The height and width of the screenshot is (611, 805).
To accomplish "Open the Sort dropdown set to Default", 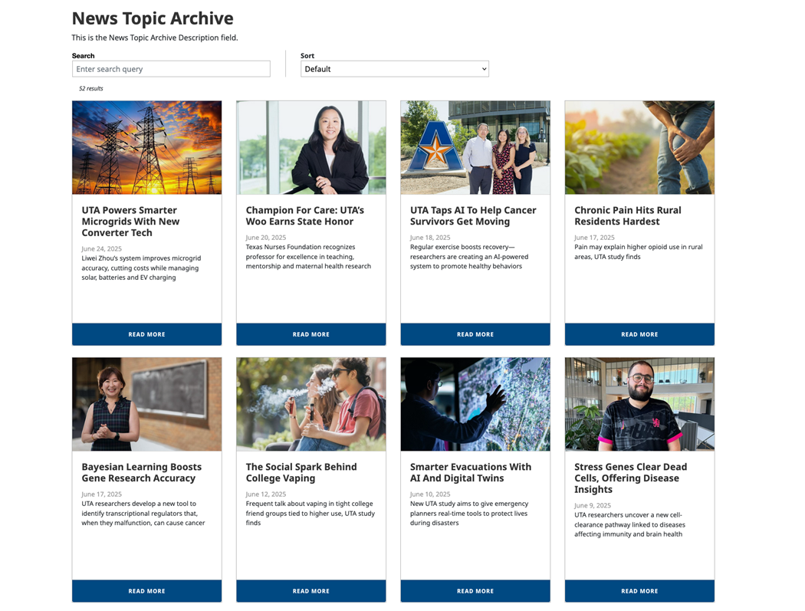I will click(x=394, y=69).
